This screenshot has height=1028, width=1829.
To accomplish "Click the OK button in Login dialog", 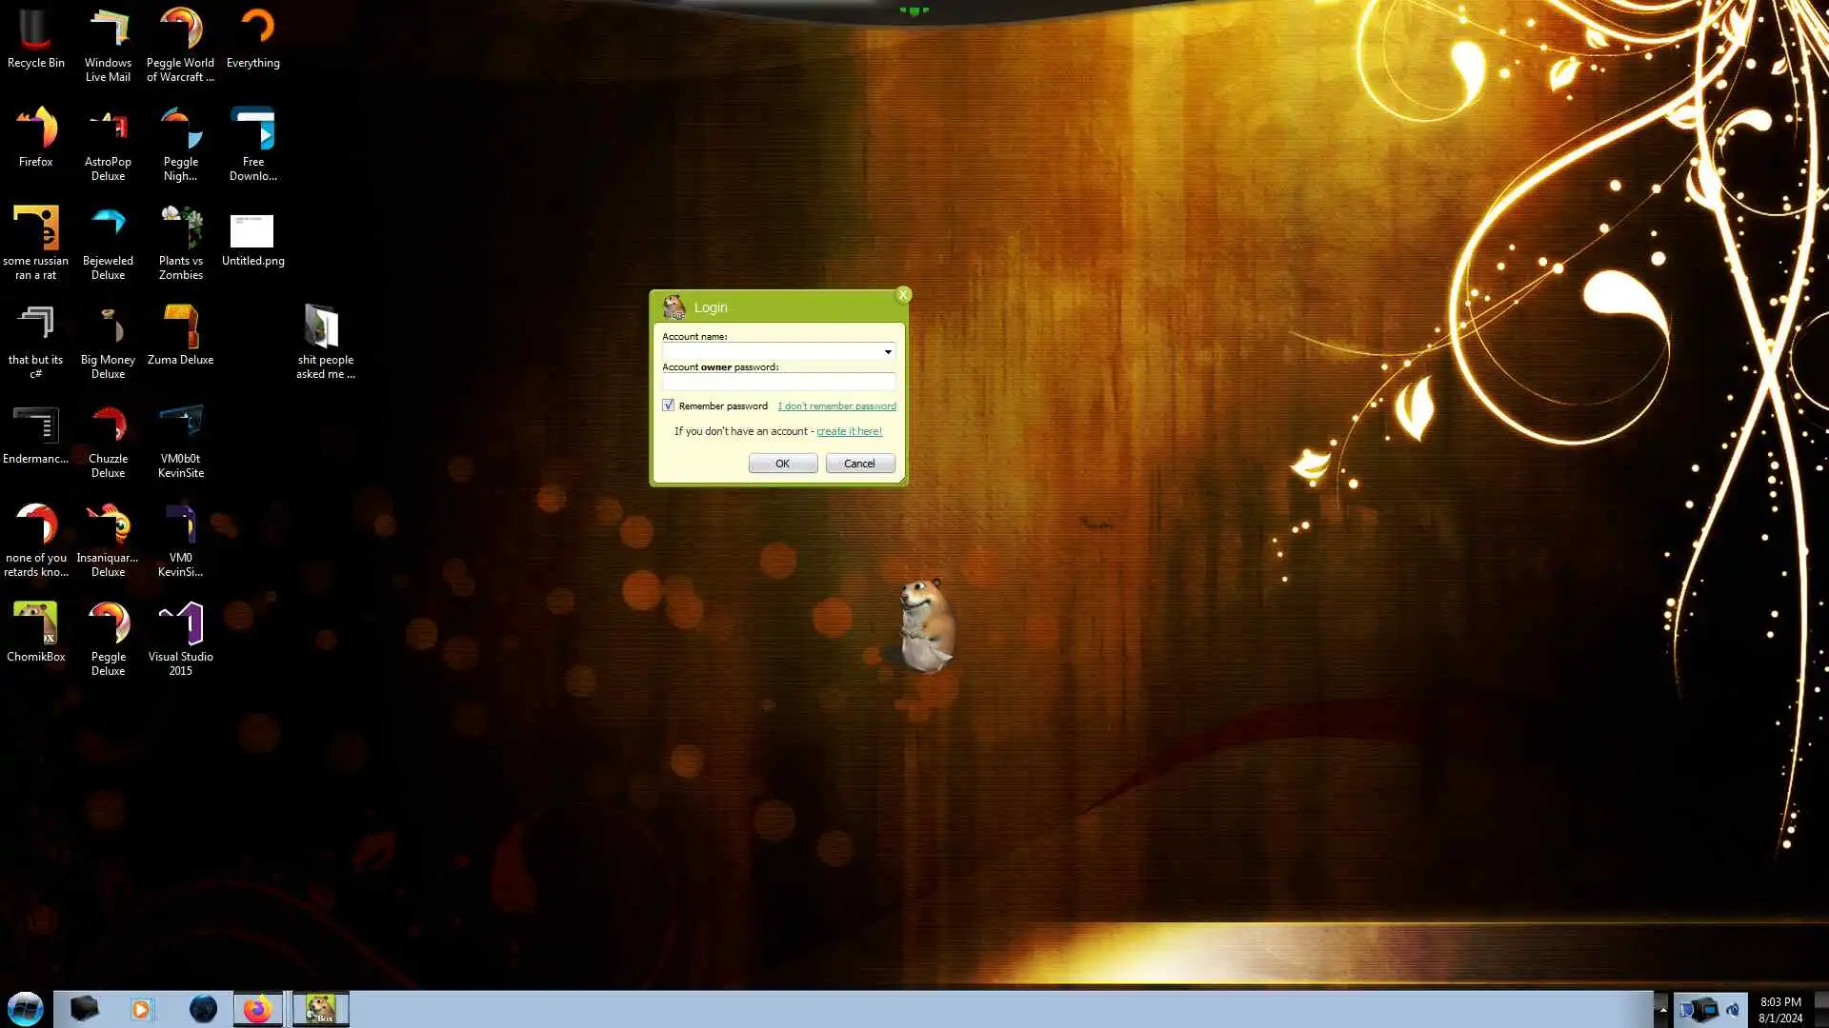I will pyautogui.click(x=782, y=464).
